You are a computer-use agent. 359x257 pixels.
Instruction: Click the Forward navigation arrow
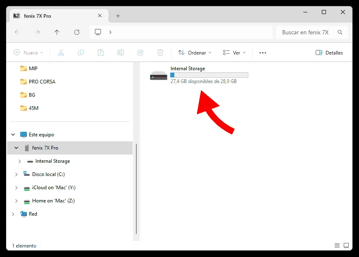(37, 32)
